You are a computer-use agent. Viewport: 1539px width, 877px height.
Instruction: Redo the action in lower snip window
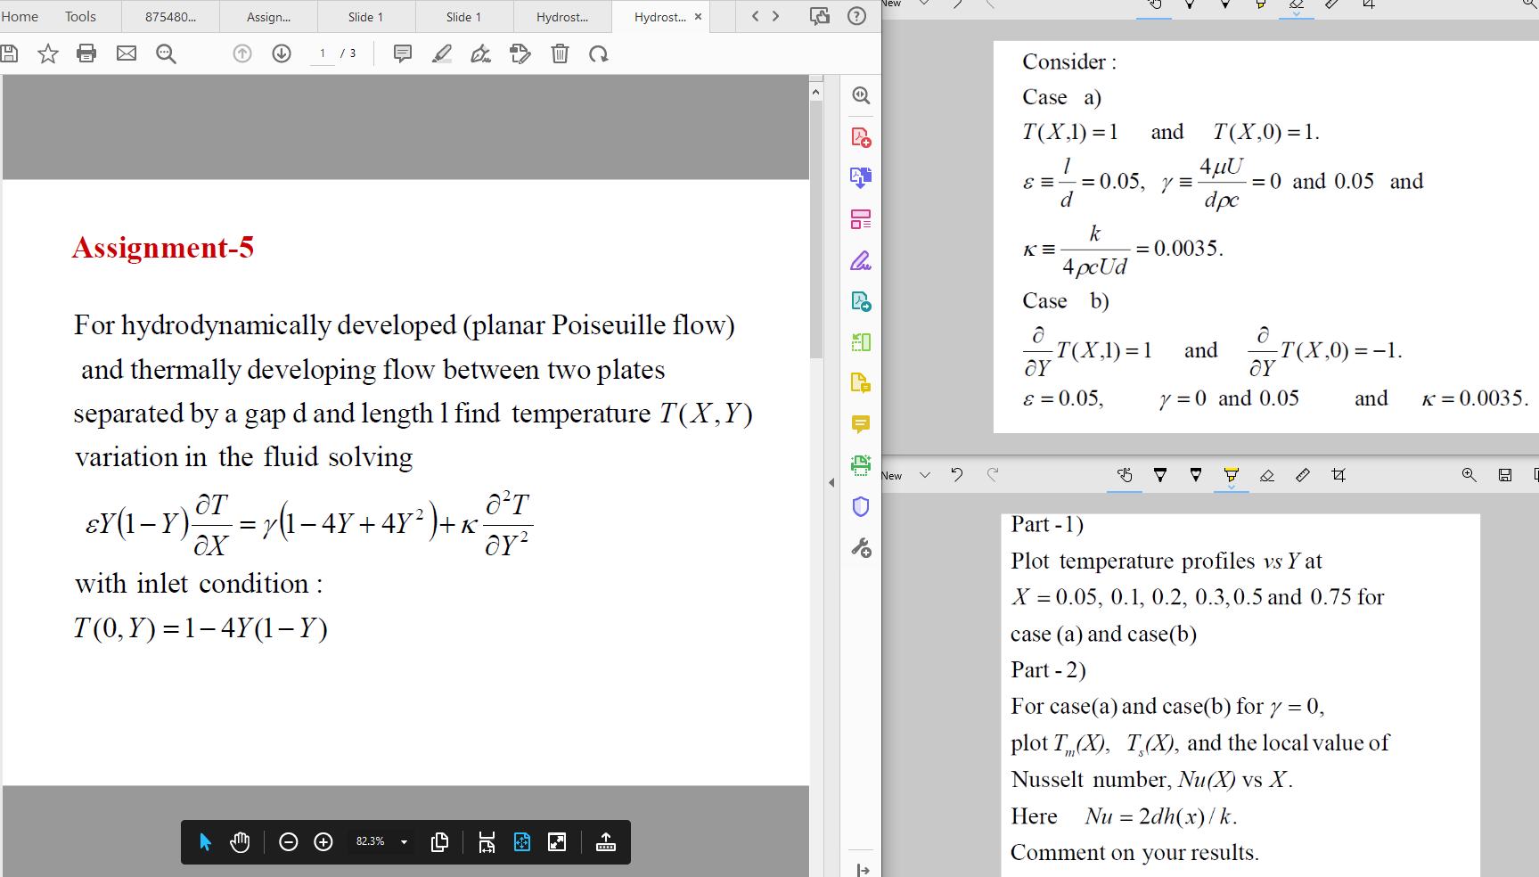coord(993,475)
